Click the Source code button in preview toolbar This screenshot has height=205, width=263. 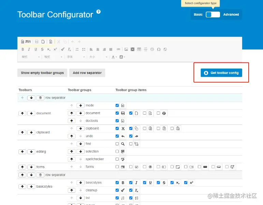[x=26, y=42]
